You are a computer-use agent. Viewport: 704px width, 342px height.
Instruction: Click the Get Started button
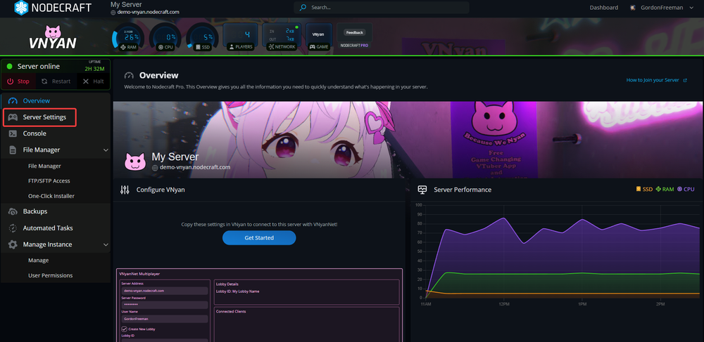coord(259,237)
